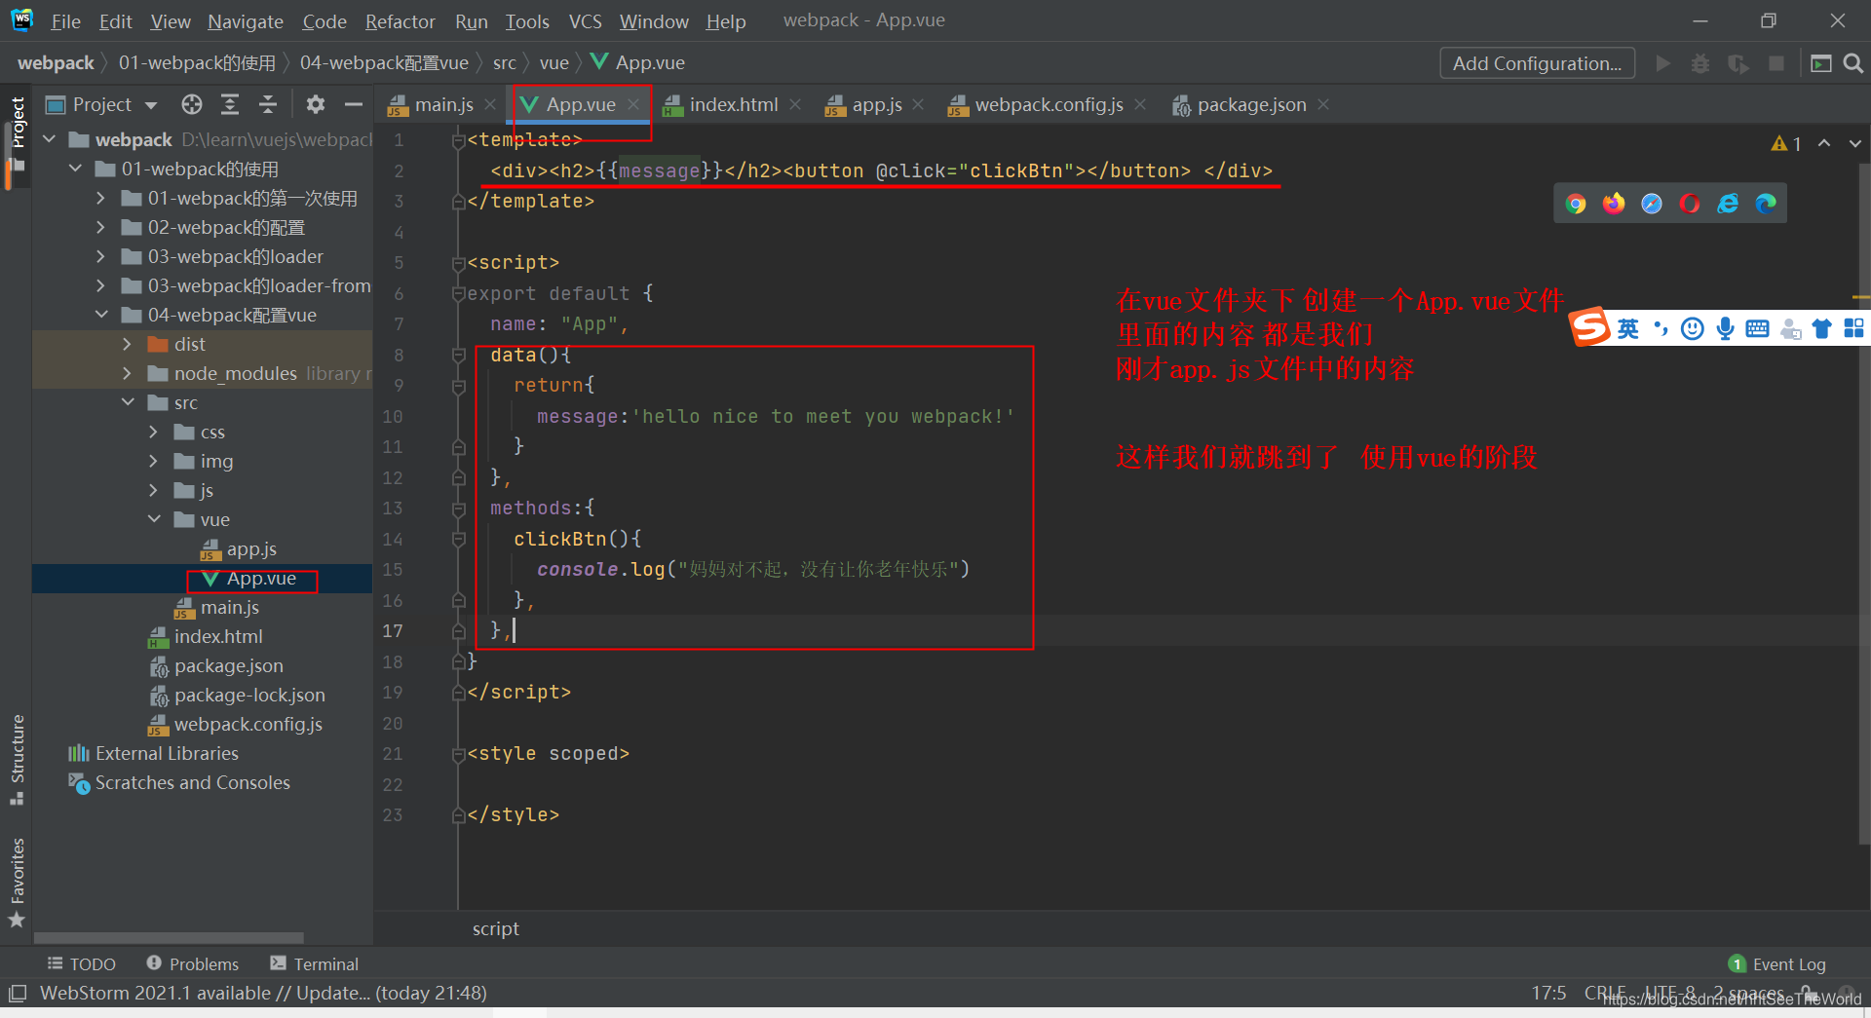
Task: Toggle fold for script tag on line 5
Action: tap(458, 263)
